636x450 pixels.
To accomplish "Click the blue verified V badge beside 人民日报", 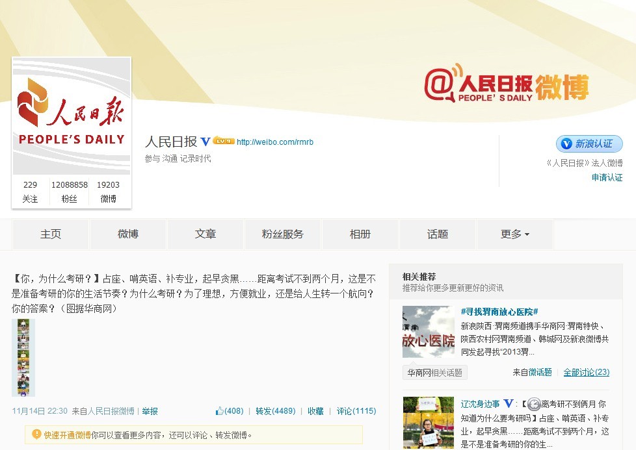I will point(205,142).
